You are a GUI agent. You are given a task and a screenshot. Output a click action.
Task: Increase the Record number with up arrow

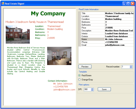pos(131,66)
